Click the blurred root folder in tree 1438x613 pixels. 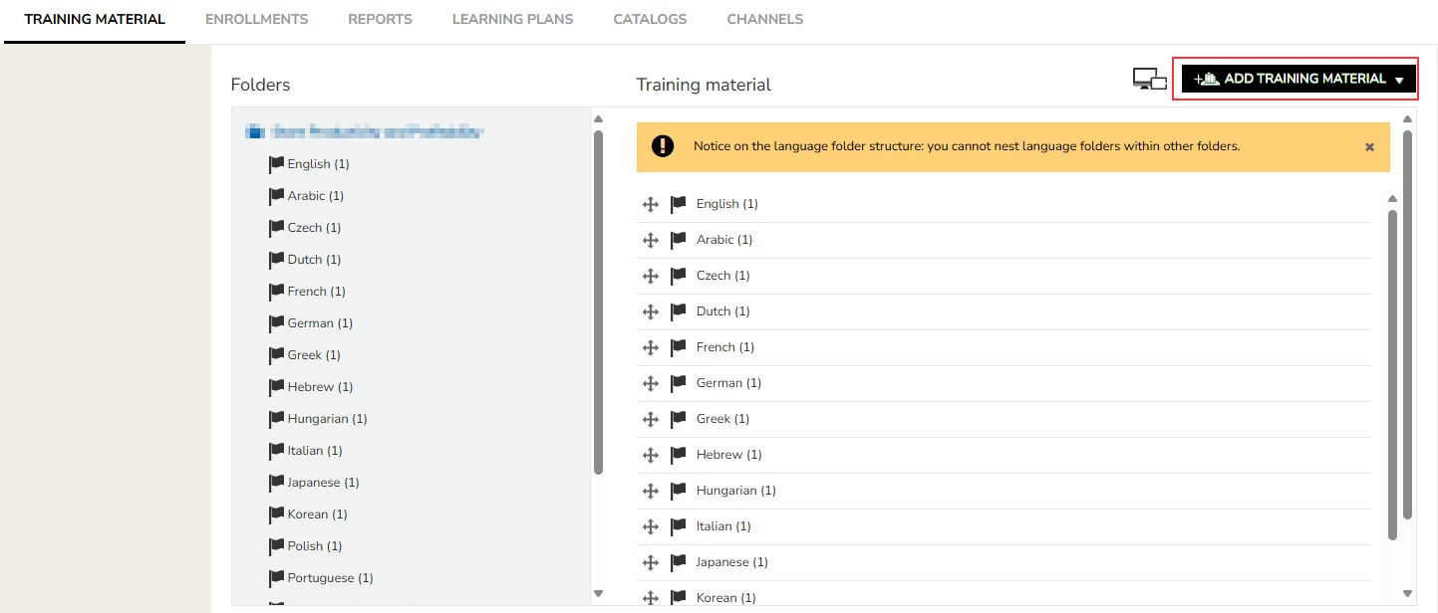click(x=366, y=130)
